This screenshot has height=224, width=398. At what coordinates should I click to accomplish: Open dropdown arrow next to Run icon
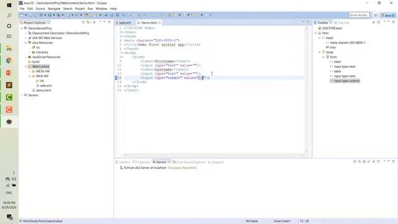tap(54, 15)
